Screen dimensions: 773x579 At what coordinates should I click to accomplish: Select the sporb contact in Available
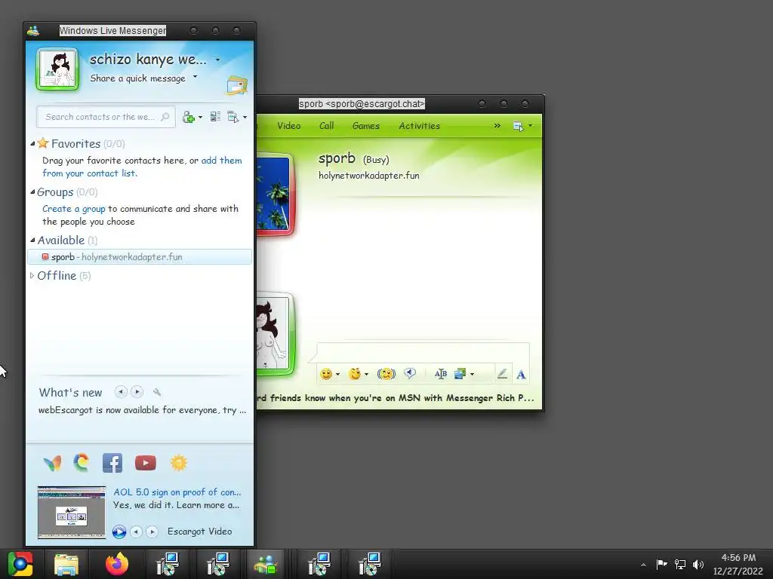(140, 256)
